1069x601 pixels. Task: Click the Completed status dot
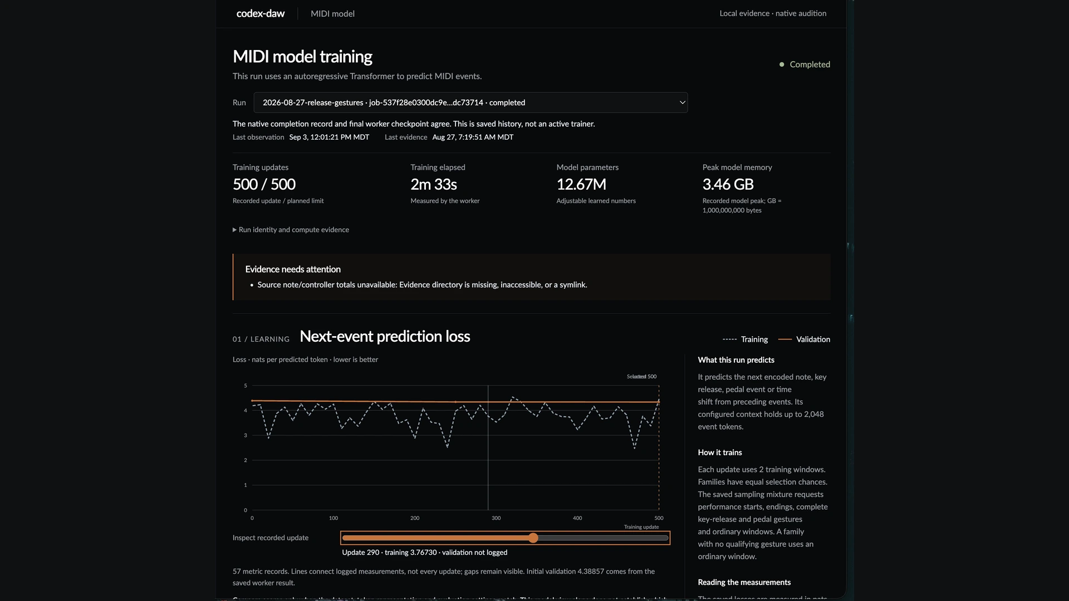click(x=782, y=65)
